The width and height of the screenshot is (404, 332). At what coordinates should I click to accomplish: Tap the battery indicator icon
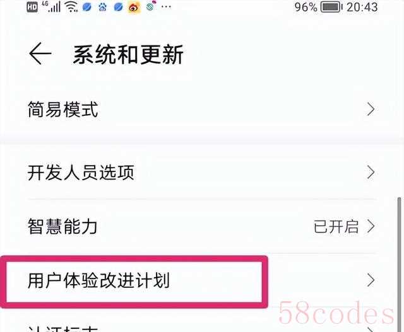coord(331,7)
